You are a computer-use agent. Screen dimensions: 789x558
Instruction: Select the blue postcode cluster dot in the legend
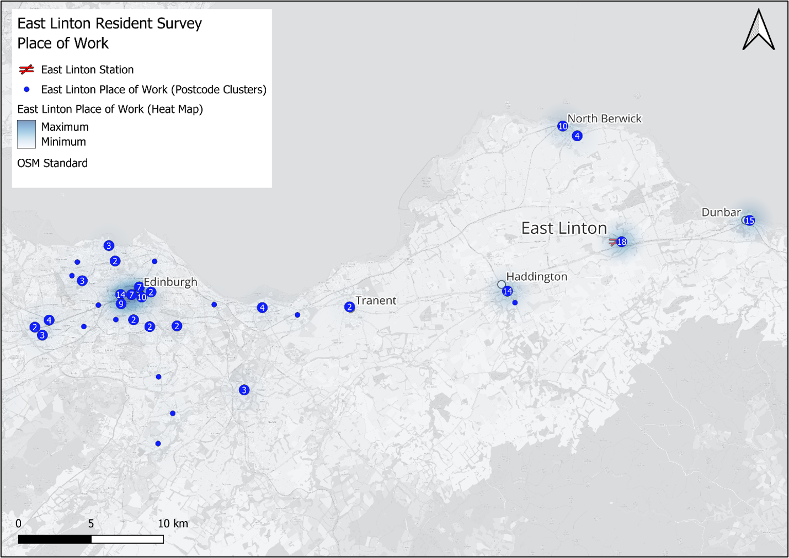point(26,89)
